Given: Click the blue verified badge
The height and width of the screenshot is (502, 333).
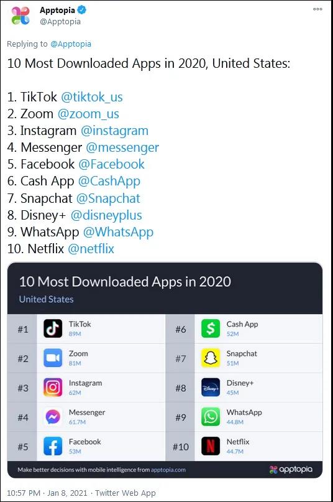Looking at the screenshot, I should pos(82,10).
